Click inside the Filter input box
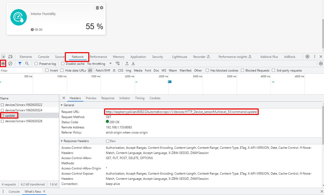The height and width of the screenshot is (195, 324). pos(21,70)
